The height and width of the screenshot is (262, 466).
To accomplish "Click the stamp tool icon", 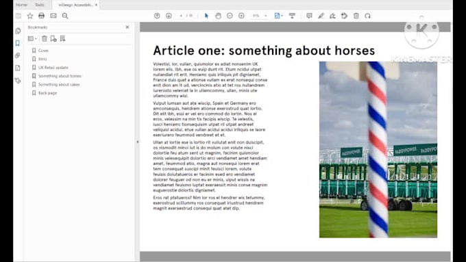I will [344, 16].
